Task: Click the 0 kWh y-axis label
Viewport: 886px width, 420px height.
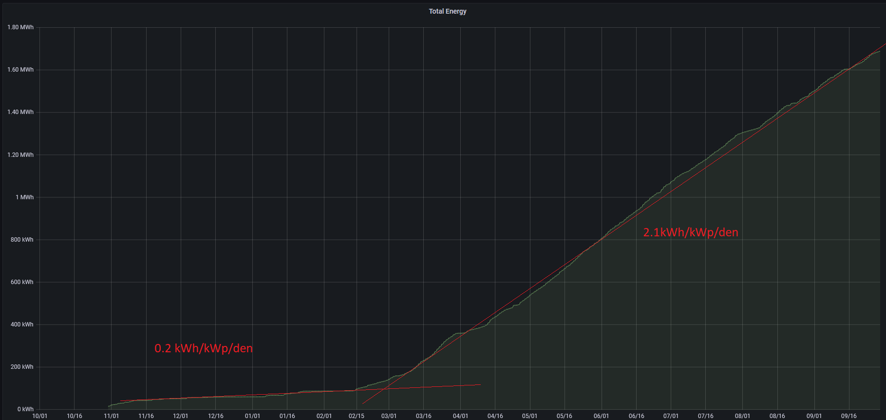Action: click(25, 409)
